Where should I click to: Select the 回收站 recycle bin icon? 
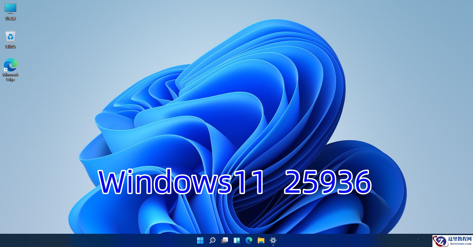point(10,40)
